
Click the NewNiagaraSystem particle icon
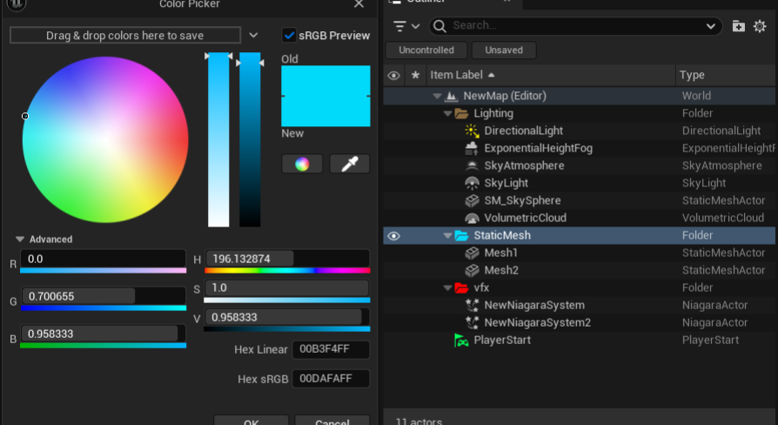(x=472, y=305)
